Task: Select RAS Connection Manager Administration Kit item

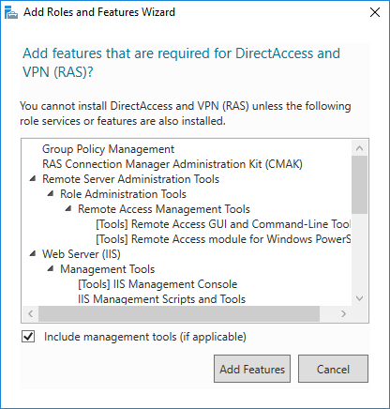Action: click(172, 164)
